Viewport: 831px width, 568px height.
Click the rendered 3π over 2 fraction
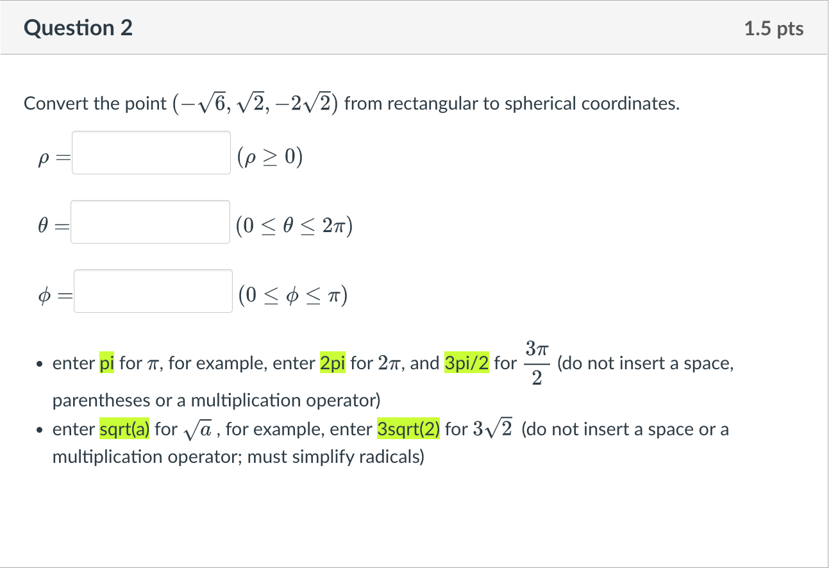pos(537,363)
